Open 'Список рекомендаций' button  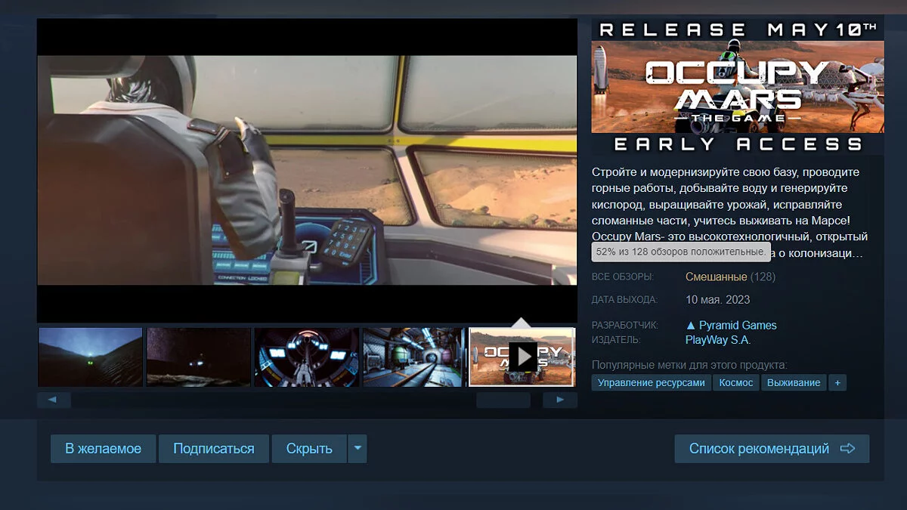tap(772, 449)
